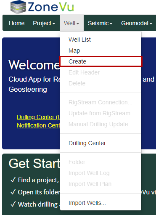Click the 'Open its folder' checklist line
The height and width of the screenshot is (215, 156).
[x=35, y=192]
